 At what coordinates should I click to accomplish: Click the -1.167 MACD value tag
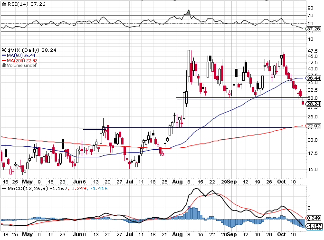pyautogui.click(x=314, y=226)
